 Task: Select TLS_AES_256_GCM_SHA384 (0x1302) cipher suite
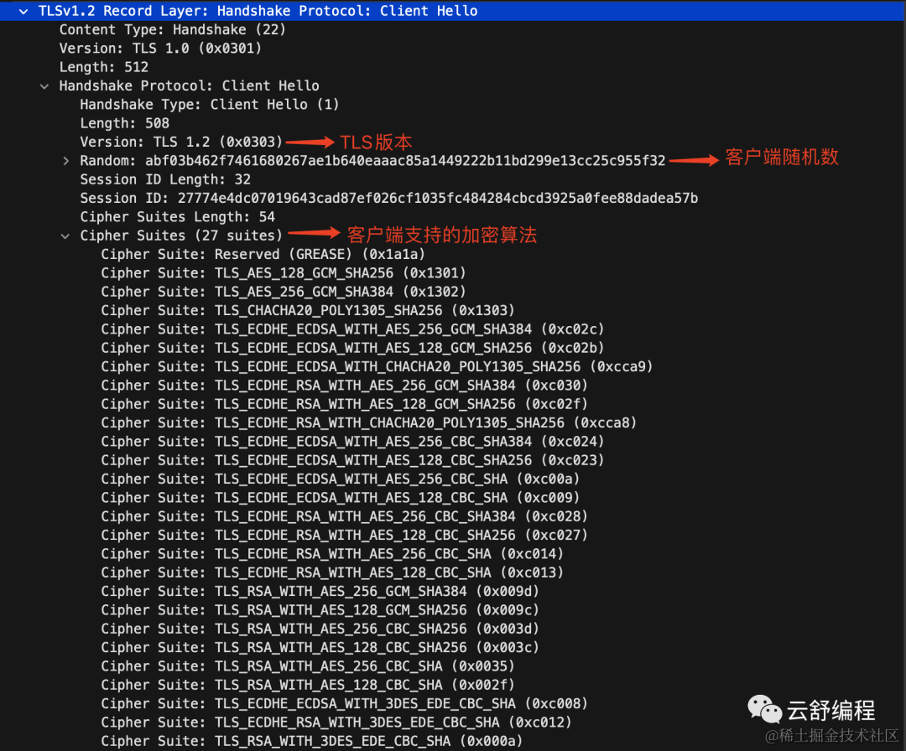coord(284,292)
